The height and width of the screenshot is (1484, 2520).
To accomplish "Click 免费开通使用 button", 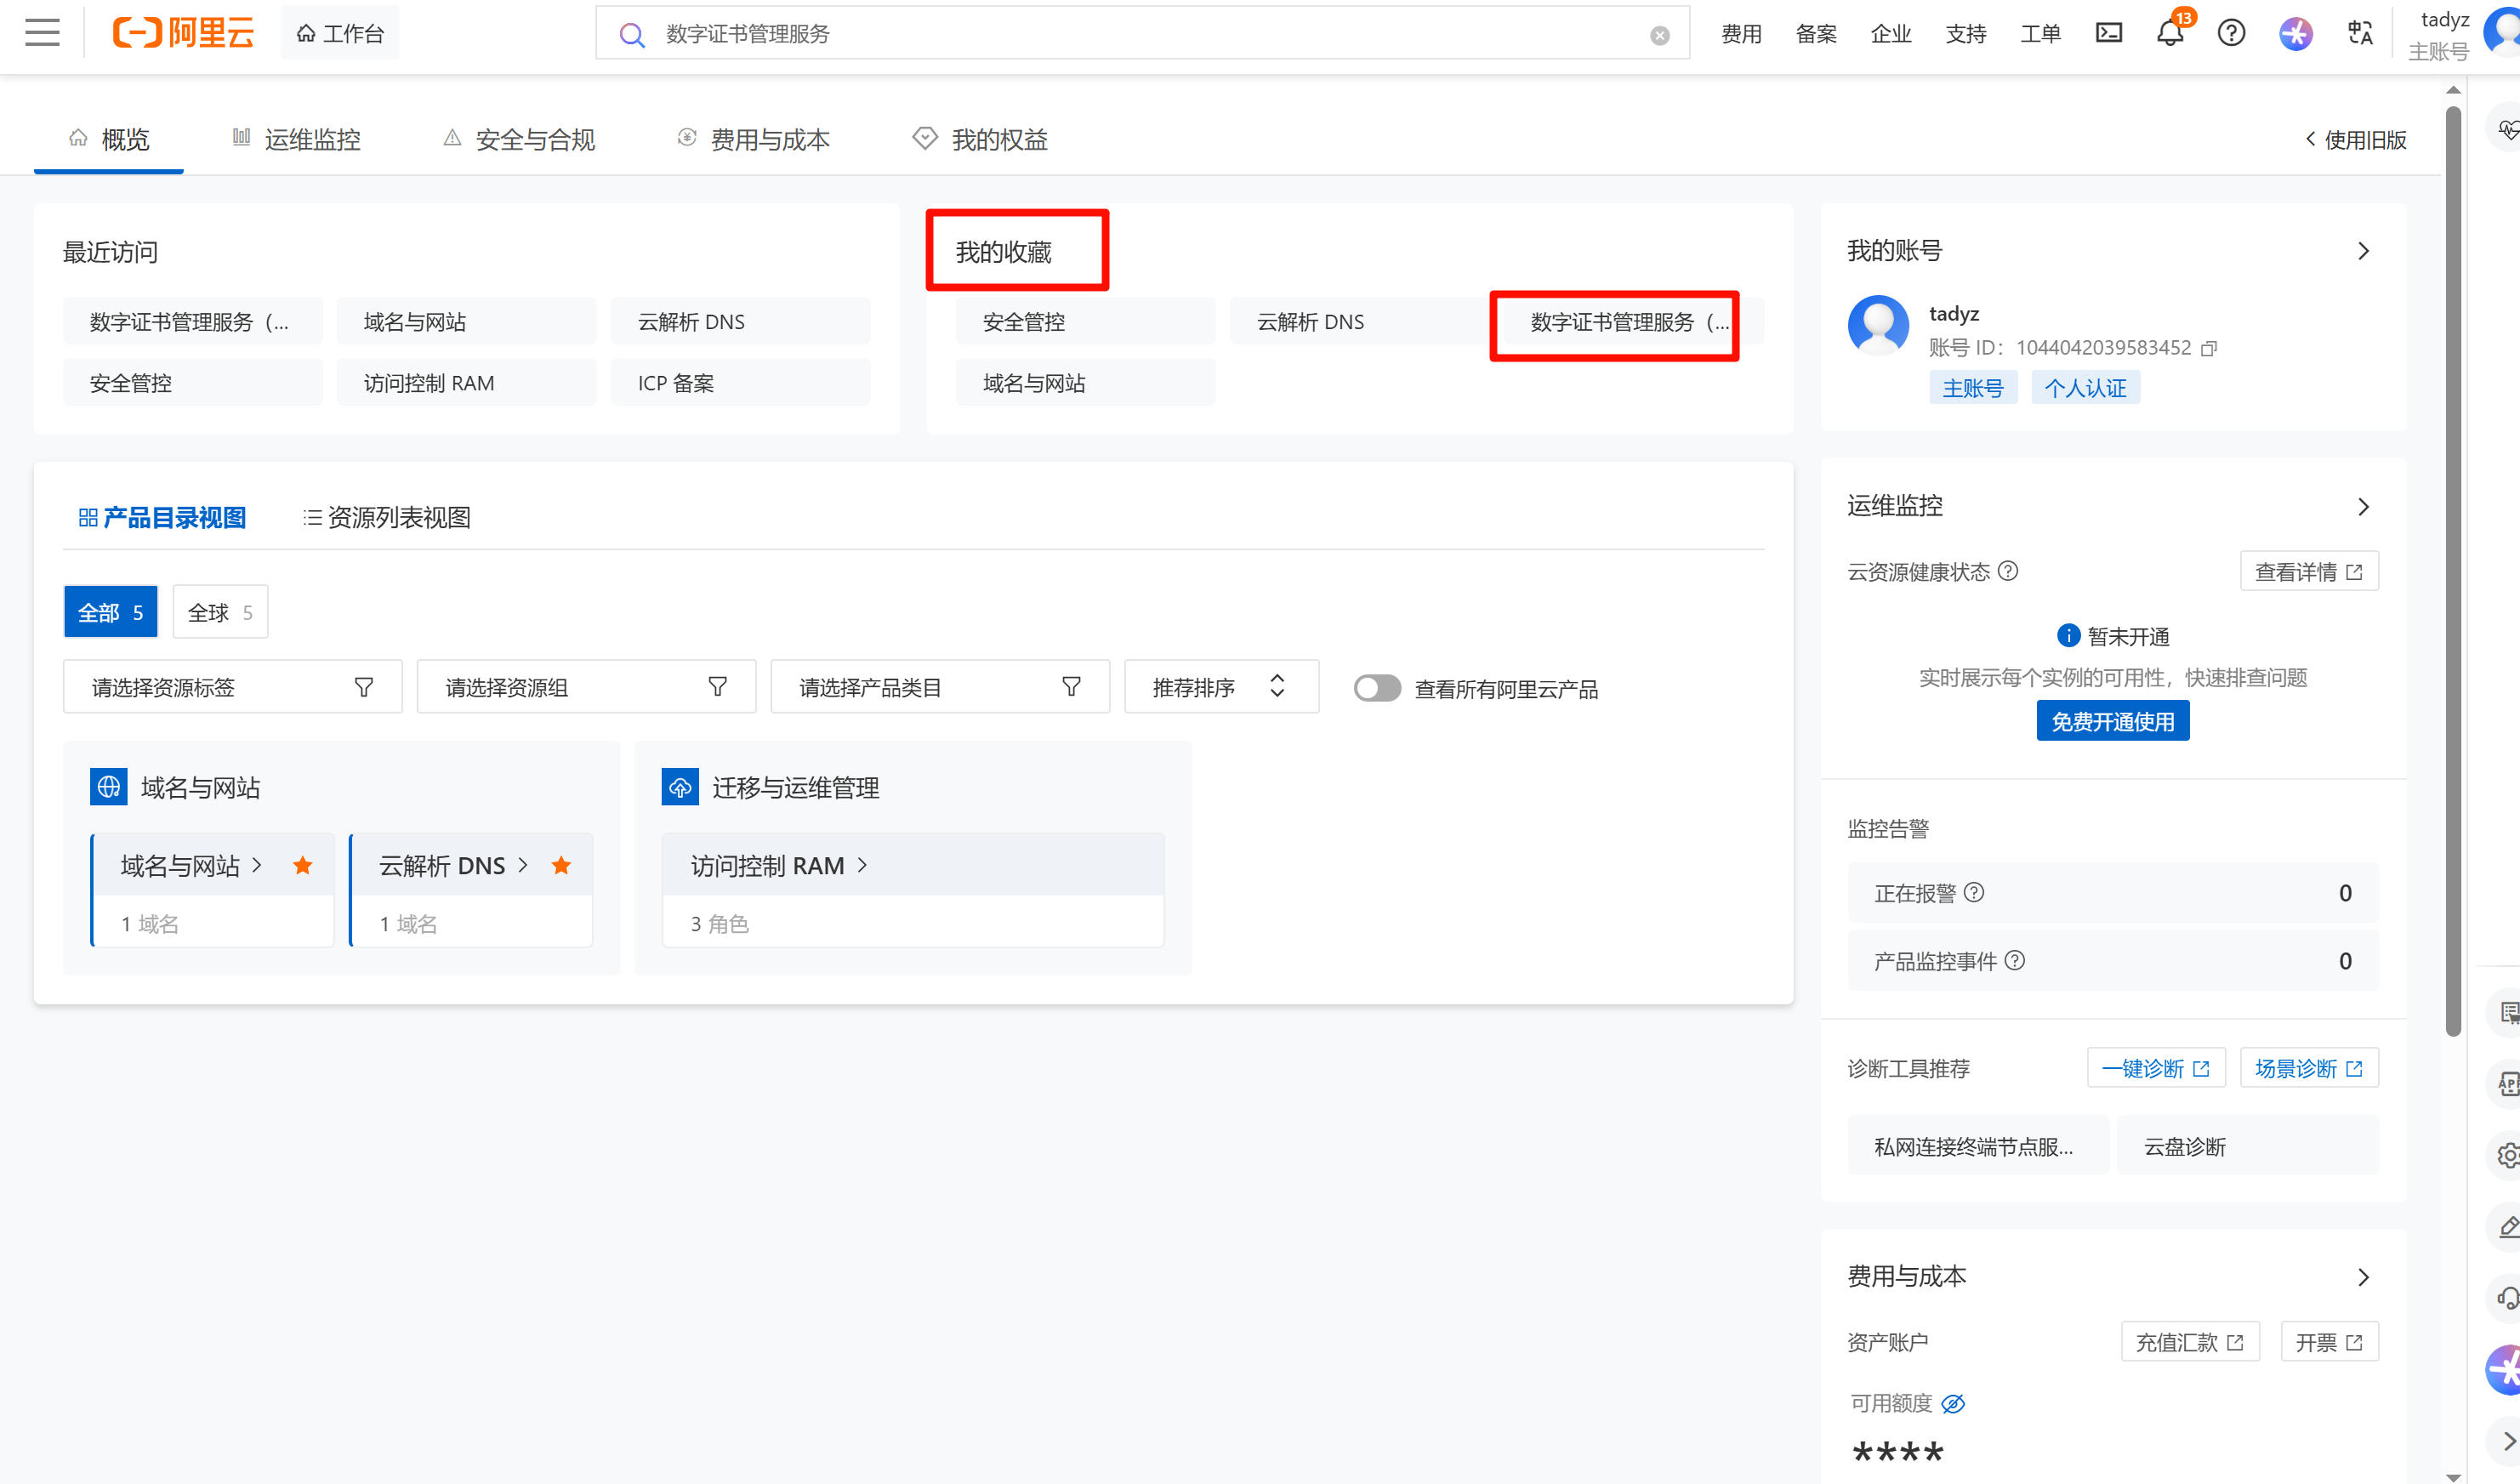I will pyautogui.click(x=2113, y=721).
